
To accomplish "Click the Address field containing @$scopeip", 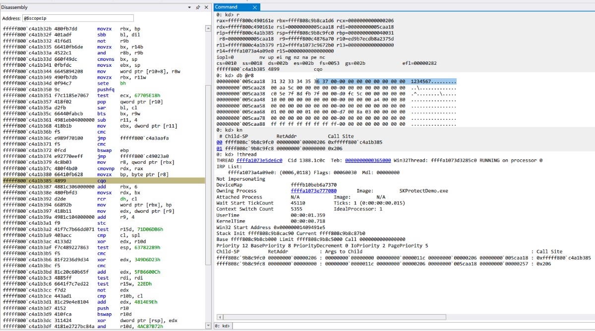I will point(78,18).
